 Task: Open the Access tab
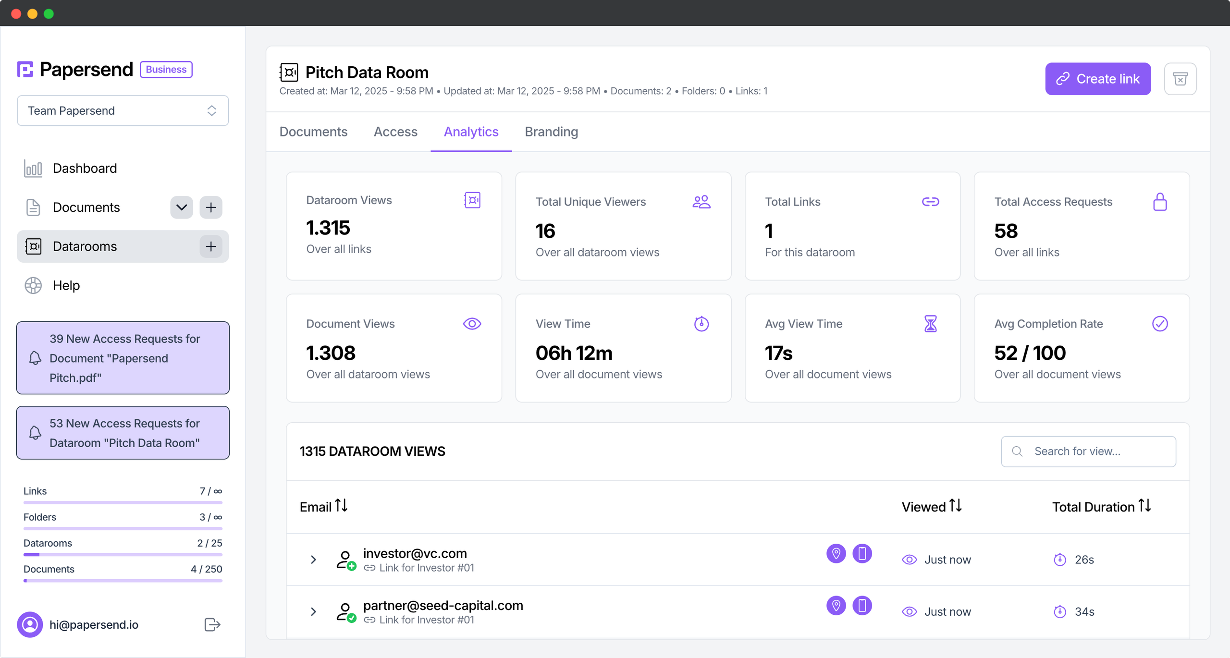tap(395, 132)
